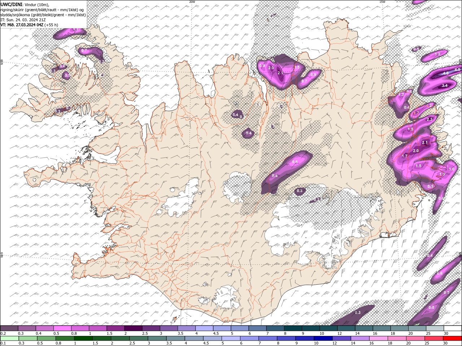
Task: Select the violet 12 rain legend swatch
Action: pos(341,338)
